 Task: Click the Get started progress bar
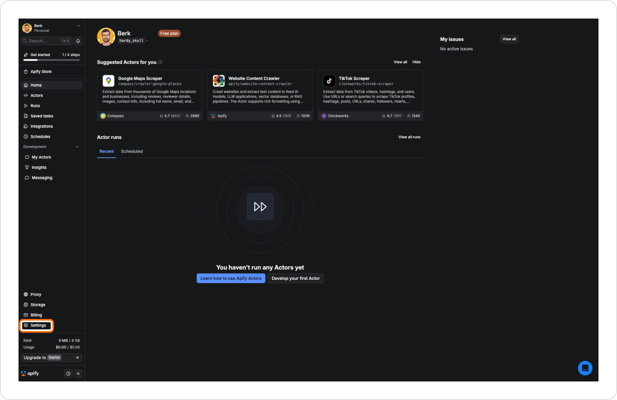tap(52, 60)
